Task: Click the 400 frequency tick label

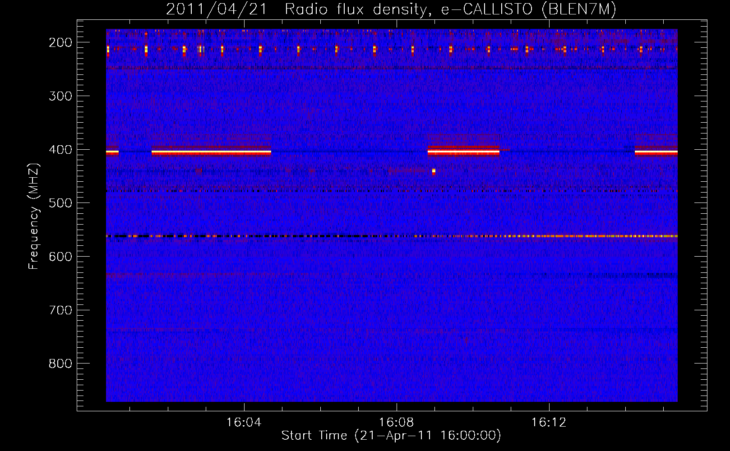Action: (x=60, y=150)
